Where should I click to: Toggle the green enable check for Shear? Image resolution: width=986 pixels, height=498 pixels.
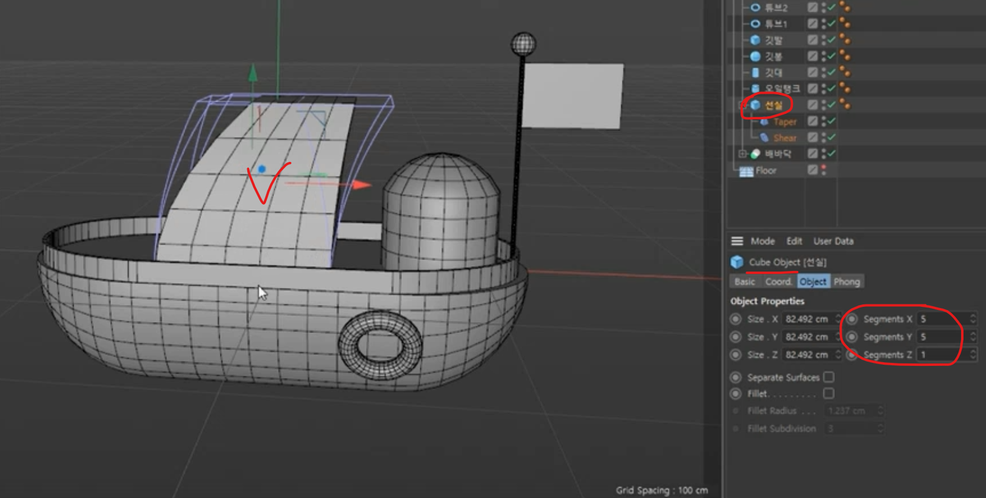coord(831,138)
